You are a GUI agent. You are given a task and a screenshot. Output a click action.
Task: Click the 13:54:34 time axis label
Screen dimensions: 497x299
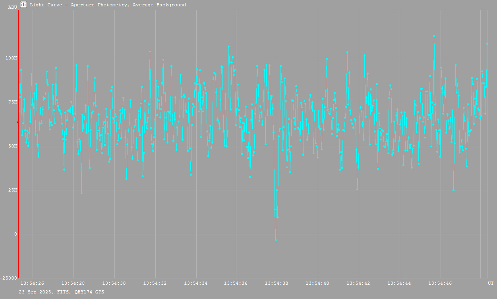(x=195, y=284)
